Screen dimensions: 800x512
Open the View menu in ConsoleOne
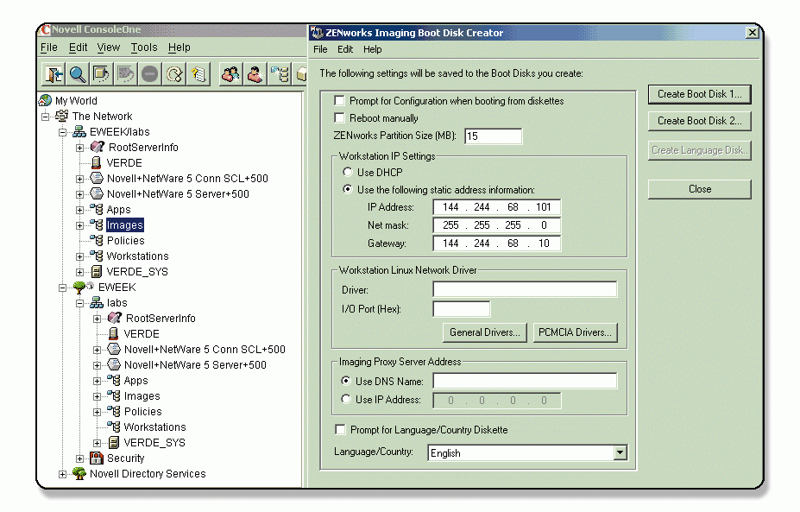coord(109,47)
